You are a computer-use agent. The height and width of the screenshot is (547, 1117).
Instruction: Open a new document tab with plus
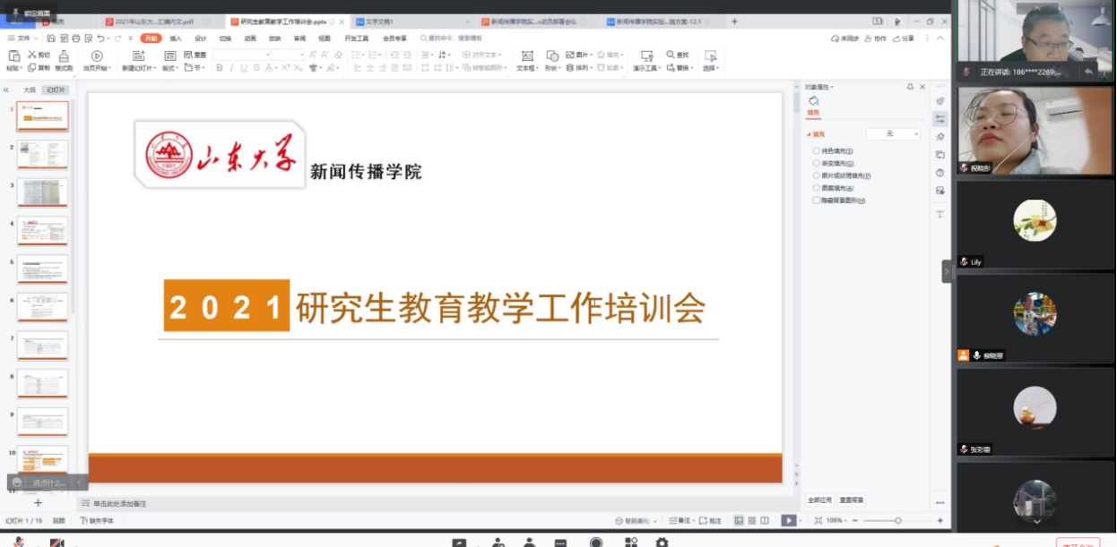click(735, 21)
